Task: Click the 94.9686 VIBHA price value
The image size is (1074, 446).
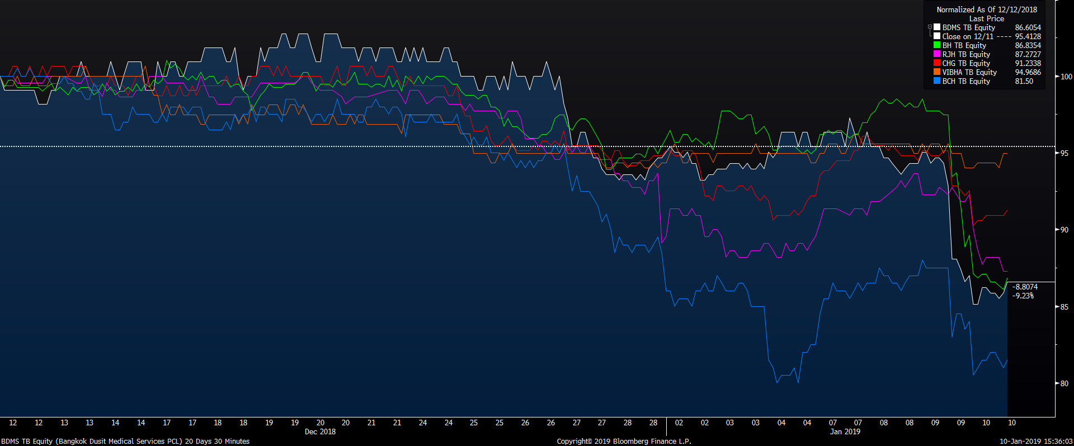Action: [x=1028, y=72]
